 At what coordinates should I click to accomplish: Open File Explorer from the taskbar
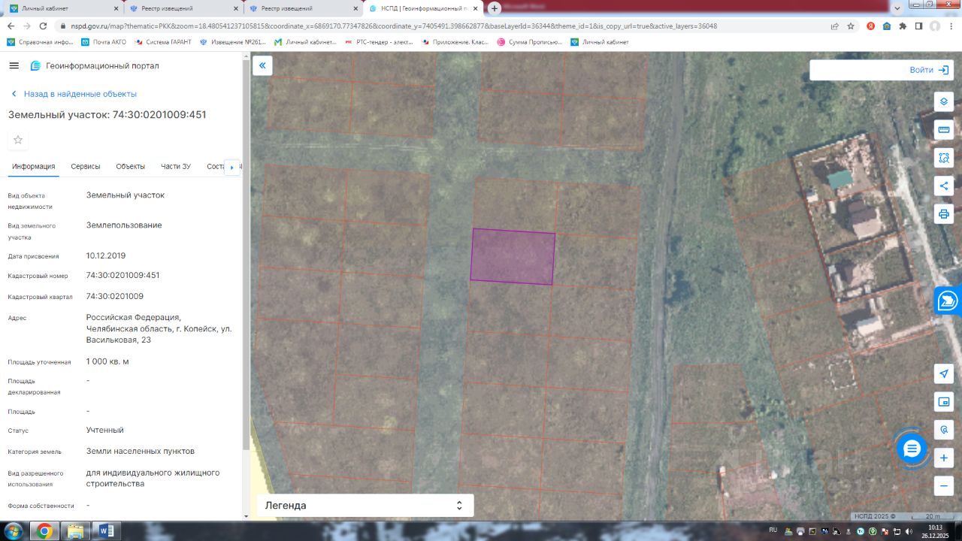pos(76,531)
